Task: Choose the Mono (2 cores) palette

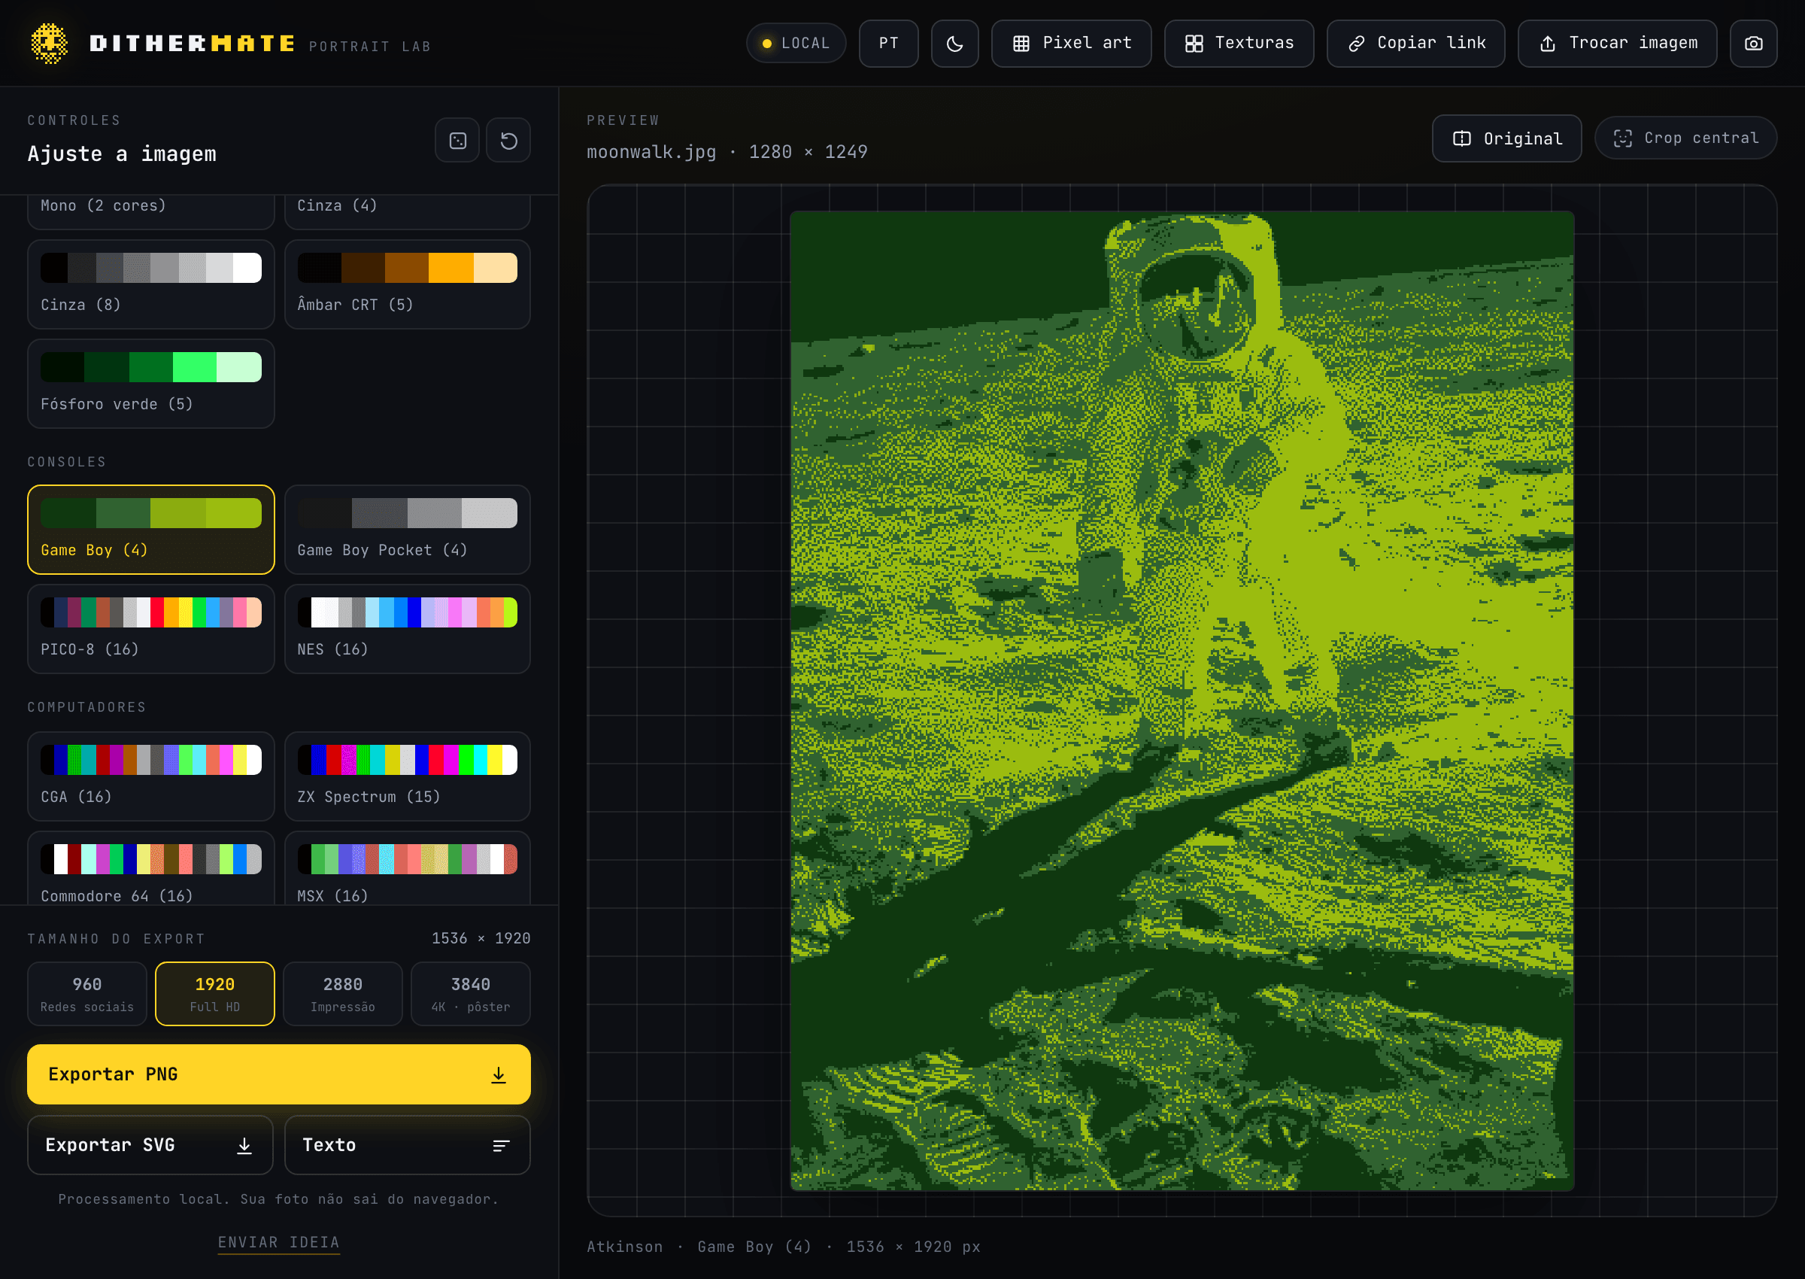Action: [x=151, y=211]
